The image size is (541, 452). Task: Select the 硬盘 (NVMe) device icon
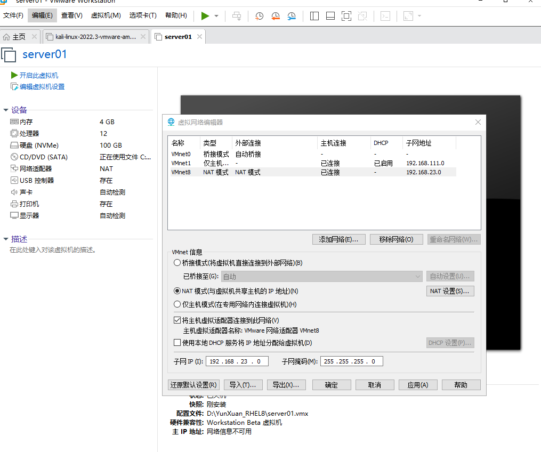coord(14,146)
